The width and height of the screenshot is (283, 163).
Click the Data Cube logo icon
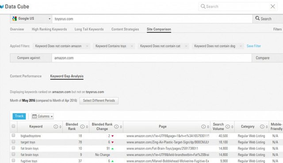[x=2, y=7]
